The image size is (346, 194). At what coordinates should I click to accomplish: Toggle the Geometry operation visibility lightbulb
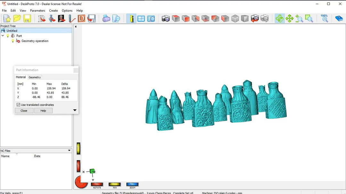13,41
